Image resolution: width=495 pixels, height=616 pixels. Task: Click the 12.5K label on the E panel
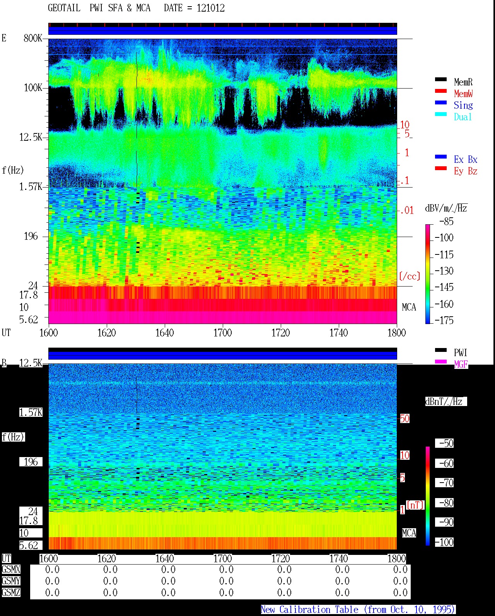point(31,137)
